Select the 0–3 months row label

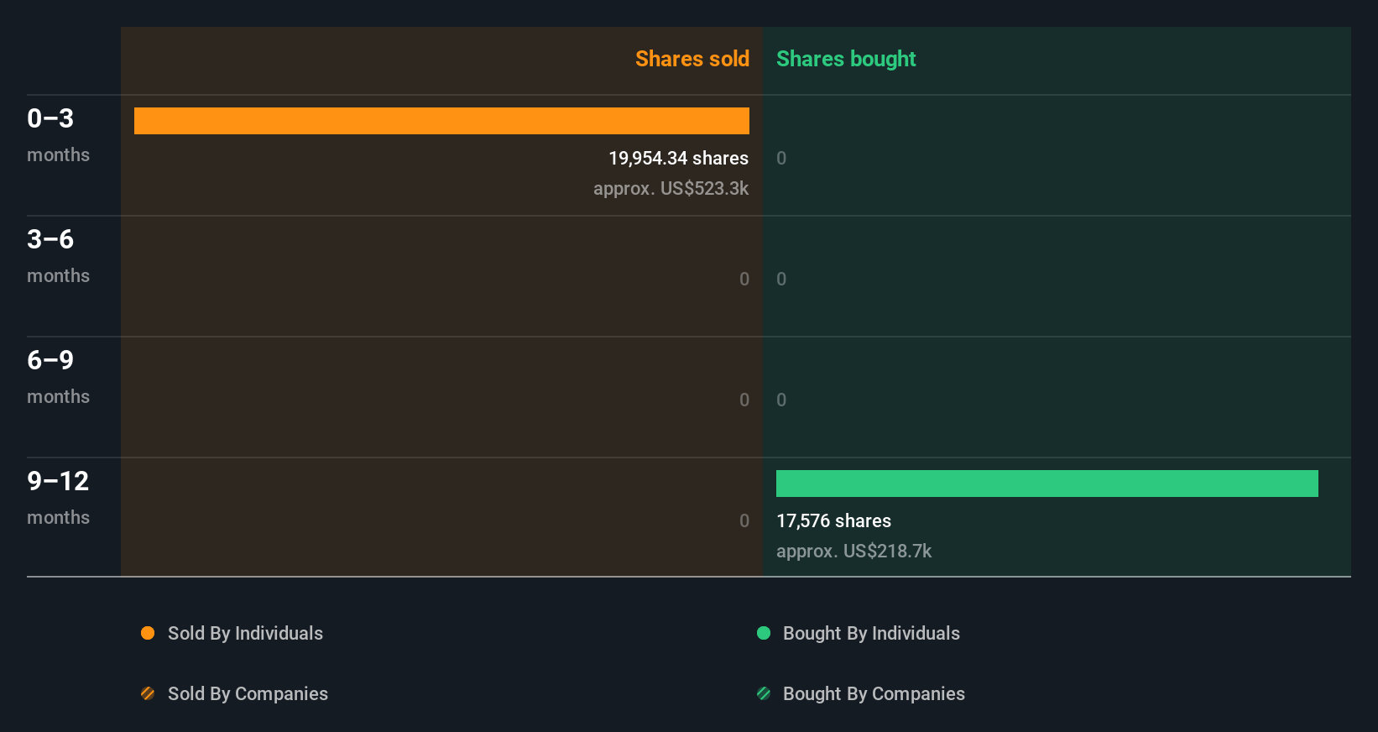(x=58, y=134)
